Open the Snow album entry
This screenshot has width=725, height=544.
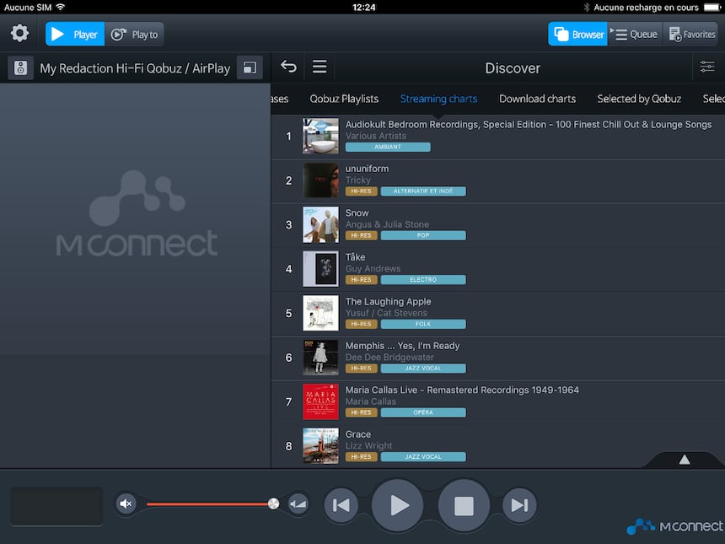pos(498,225)
